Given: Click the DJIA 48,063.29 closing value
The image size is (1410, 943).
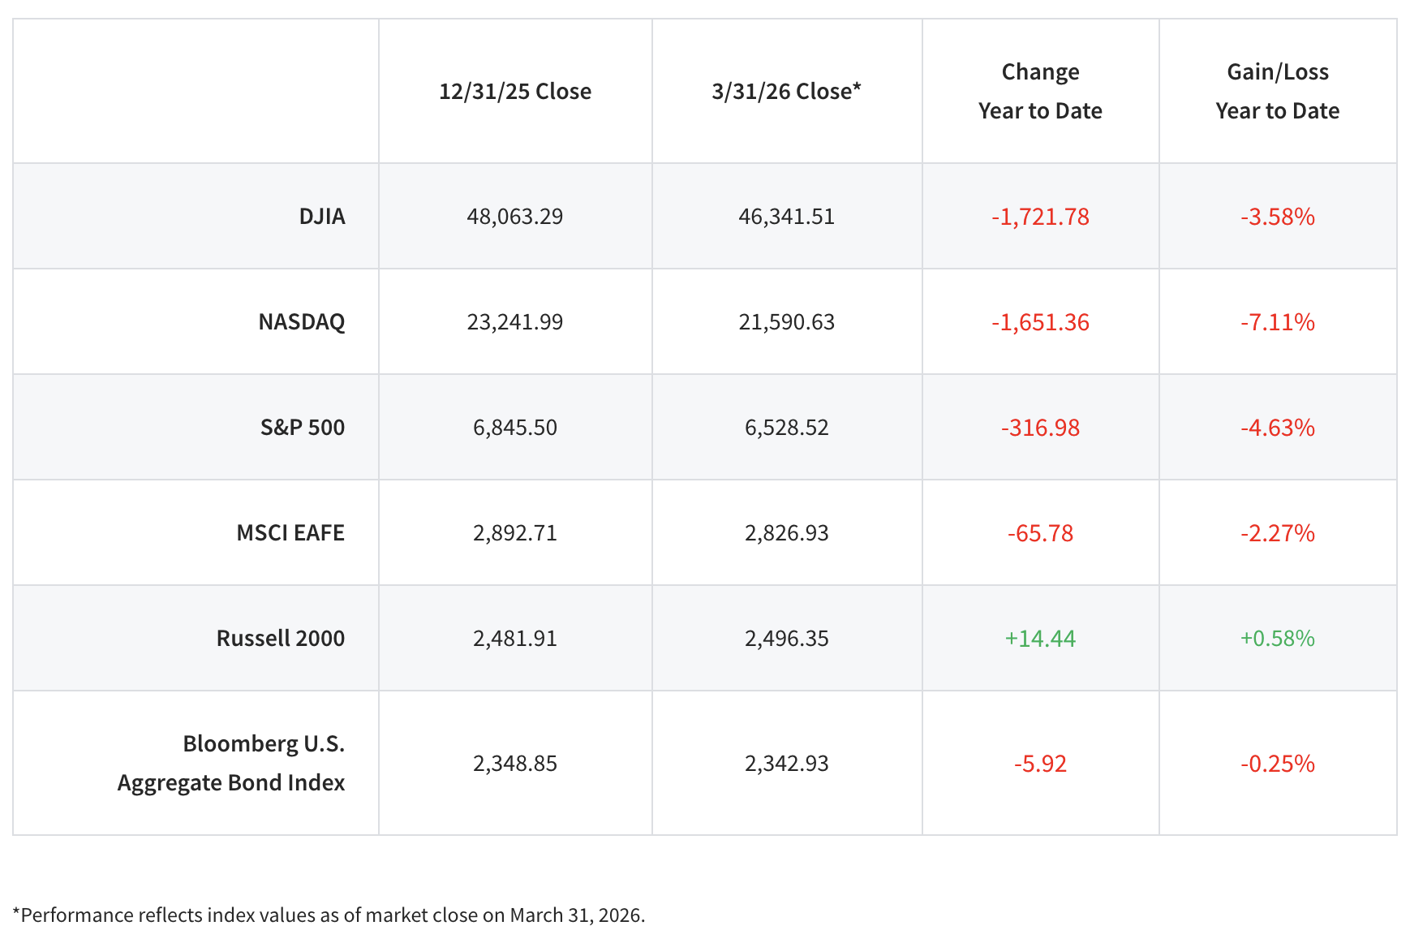Looking at the screenshot, I should [x=514, y=217].
